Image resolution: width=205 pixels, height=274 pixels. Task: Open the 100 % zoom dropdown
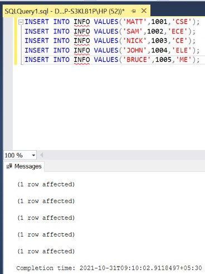pos(33,155)
